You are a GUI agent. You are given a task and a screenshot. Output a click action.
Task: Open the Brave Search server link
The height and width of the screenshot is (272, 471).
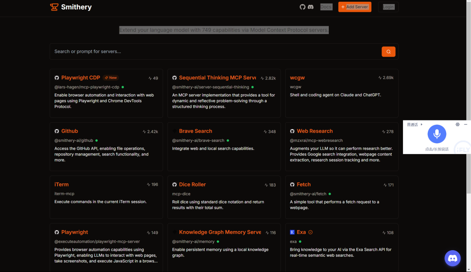(x=195, y=131)
